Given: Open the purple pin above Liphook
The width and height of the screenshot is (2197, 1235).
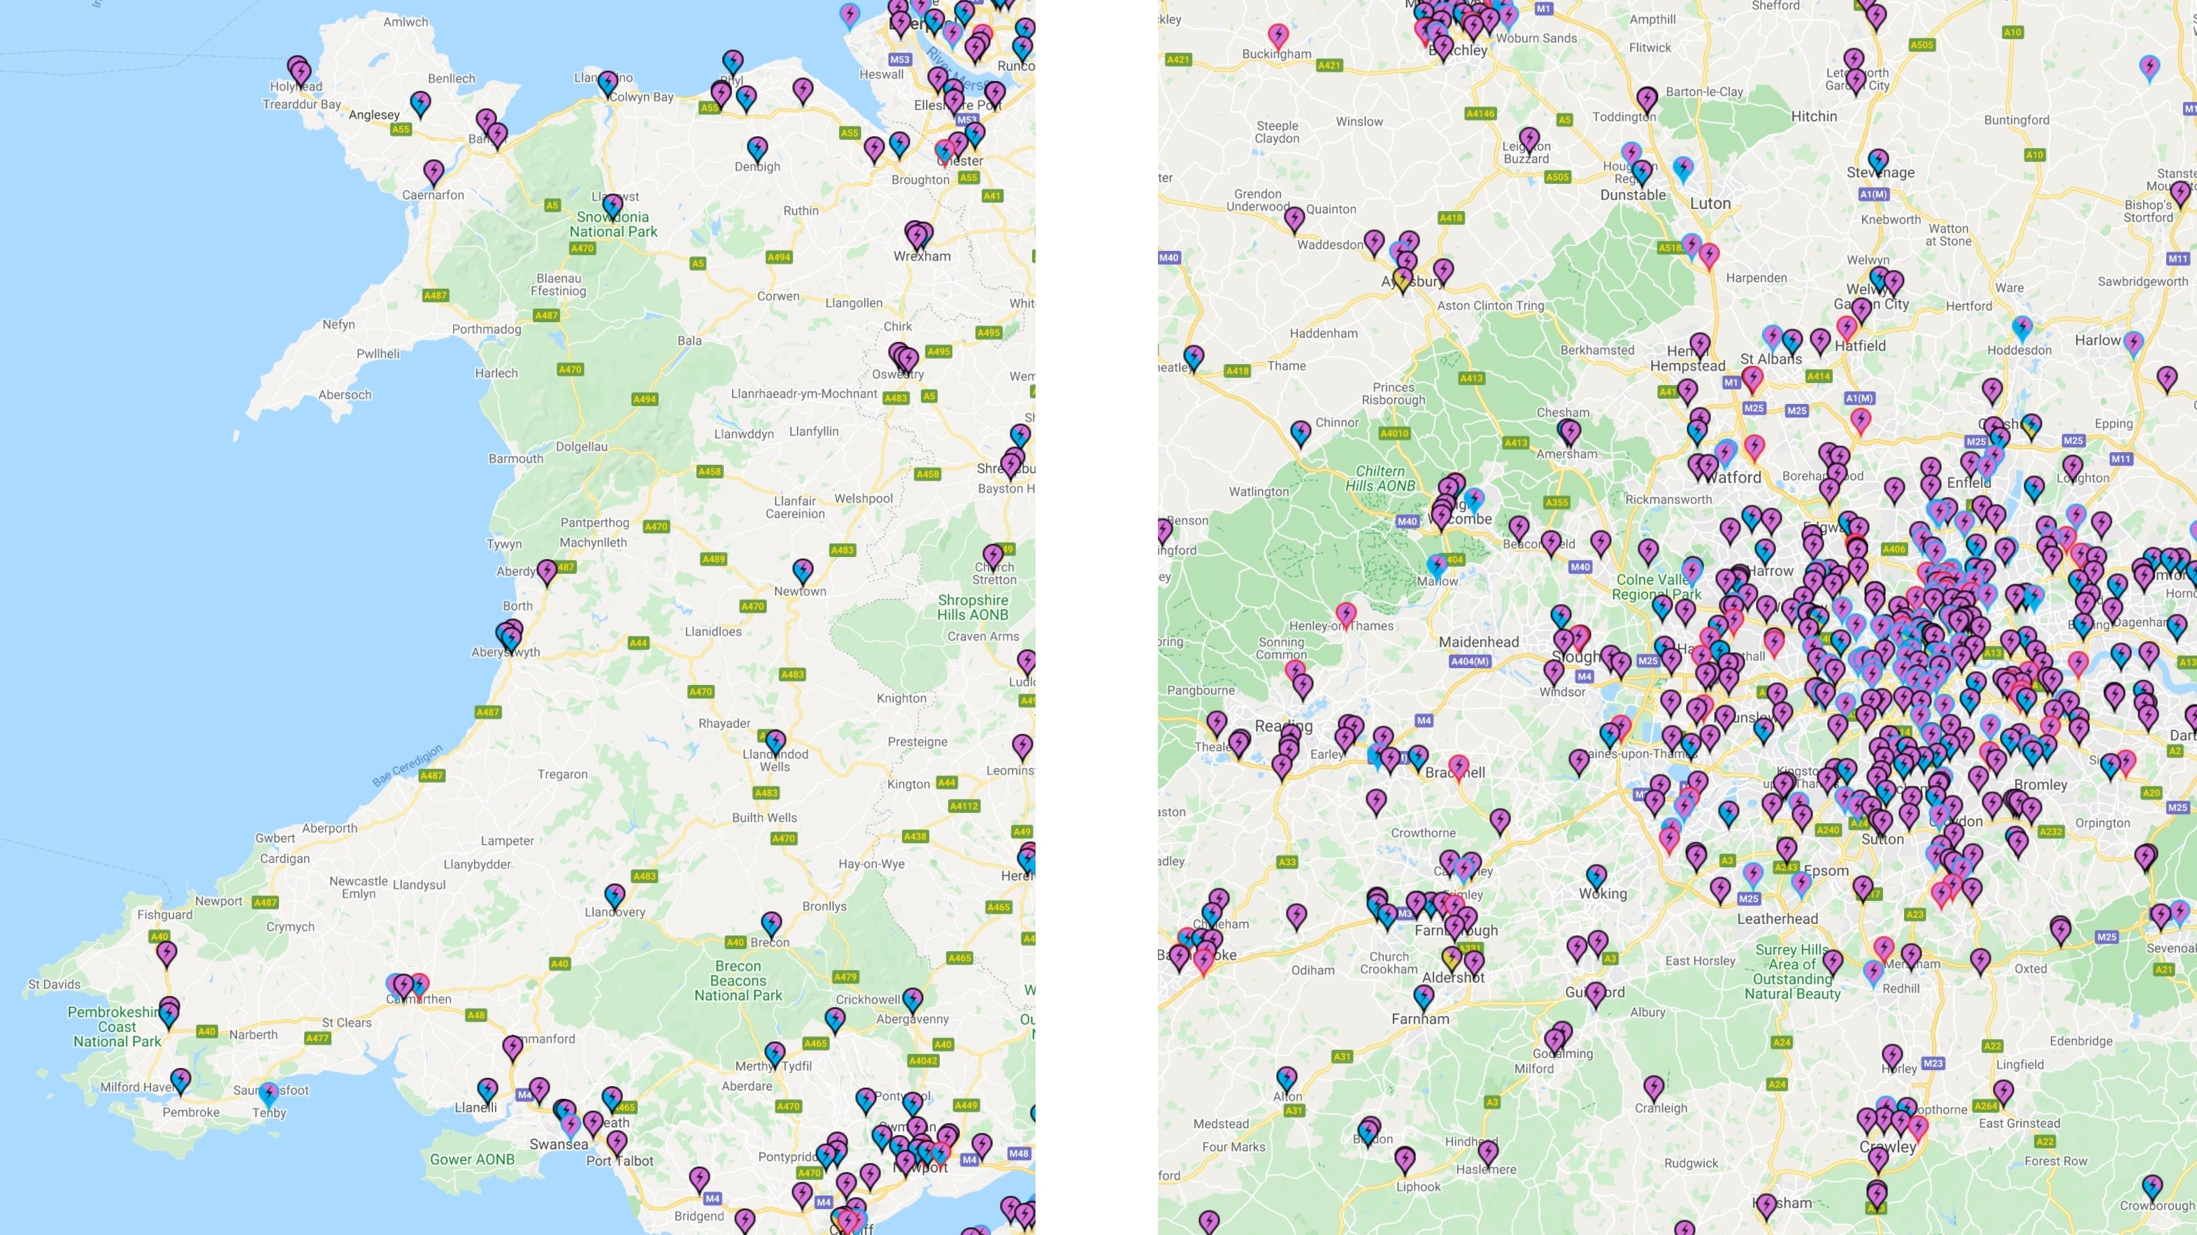Looking at the screenshot, I should click(1405, 1159).
